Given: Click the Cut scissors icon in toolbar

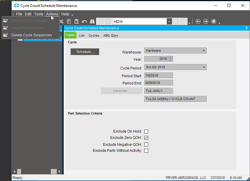Looking at the screenshot, I should tap(62, 21).
